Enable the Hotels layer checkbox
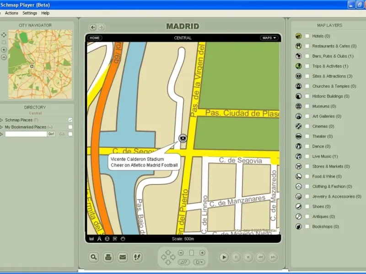The width and height of the screenshot is (366, 274). 307,36
